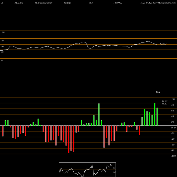
Task: Click the MR axis label -40
Action: coord(173,139)
